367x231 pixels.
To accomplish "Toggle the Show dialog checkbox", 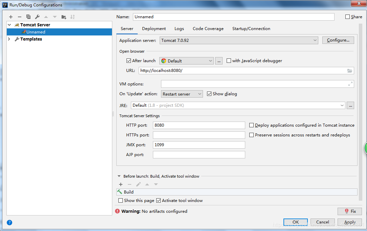I will coord(209,94).
